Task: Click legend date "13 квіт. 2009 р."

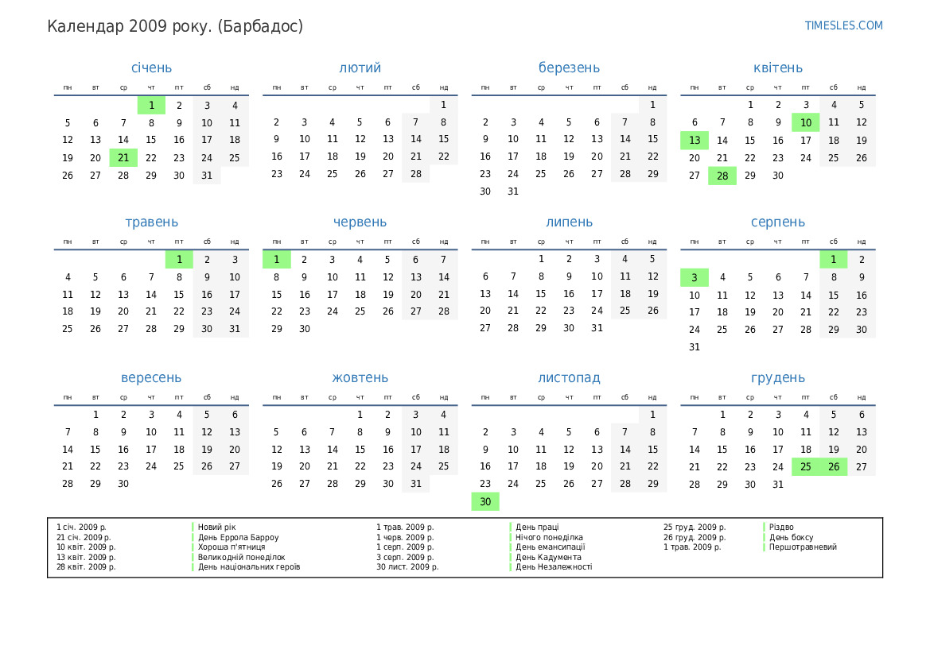Action: click(x=86, y=557)
